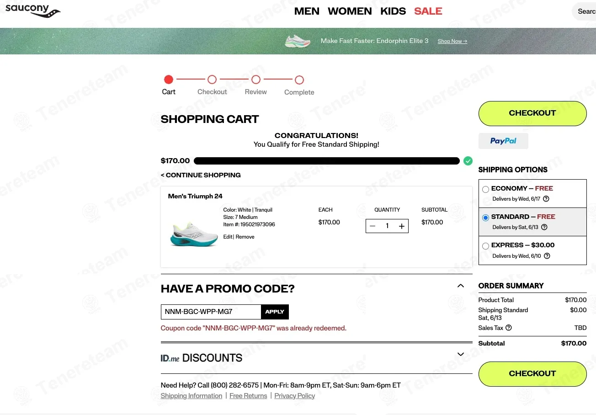Click the promo code input field
Image resolution: width=596 pixels, height=415 pixels.
(211, 312)
